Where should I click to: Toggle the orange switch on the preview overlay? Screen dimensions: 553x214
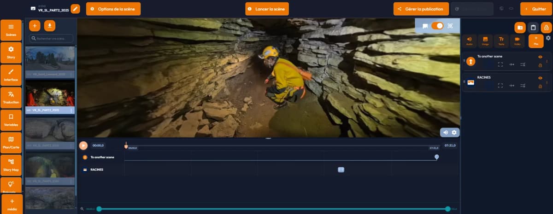pos(437,26)
